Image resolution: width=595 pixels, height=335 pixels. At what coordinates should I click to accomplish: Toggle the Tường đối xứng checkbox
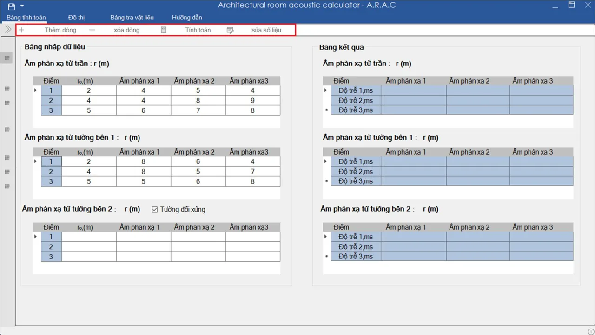point(155,209)
